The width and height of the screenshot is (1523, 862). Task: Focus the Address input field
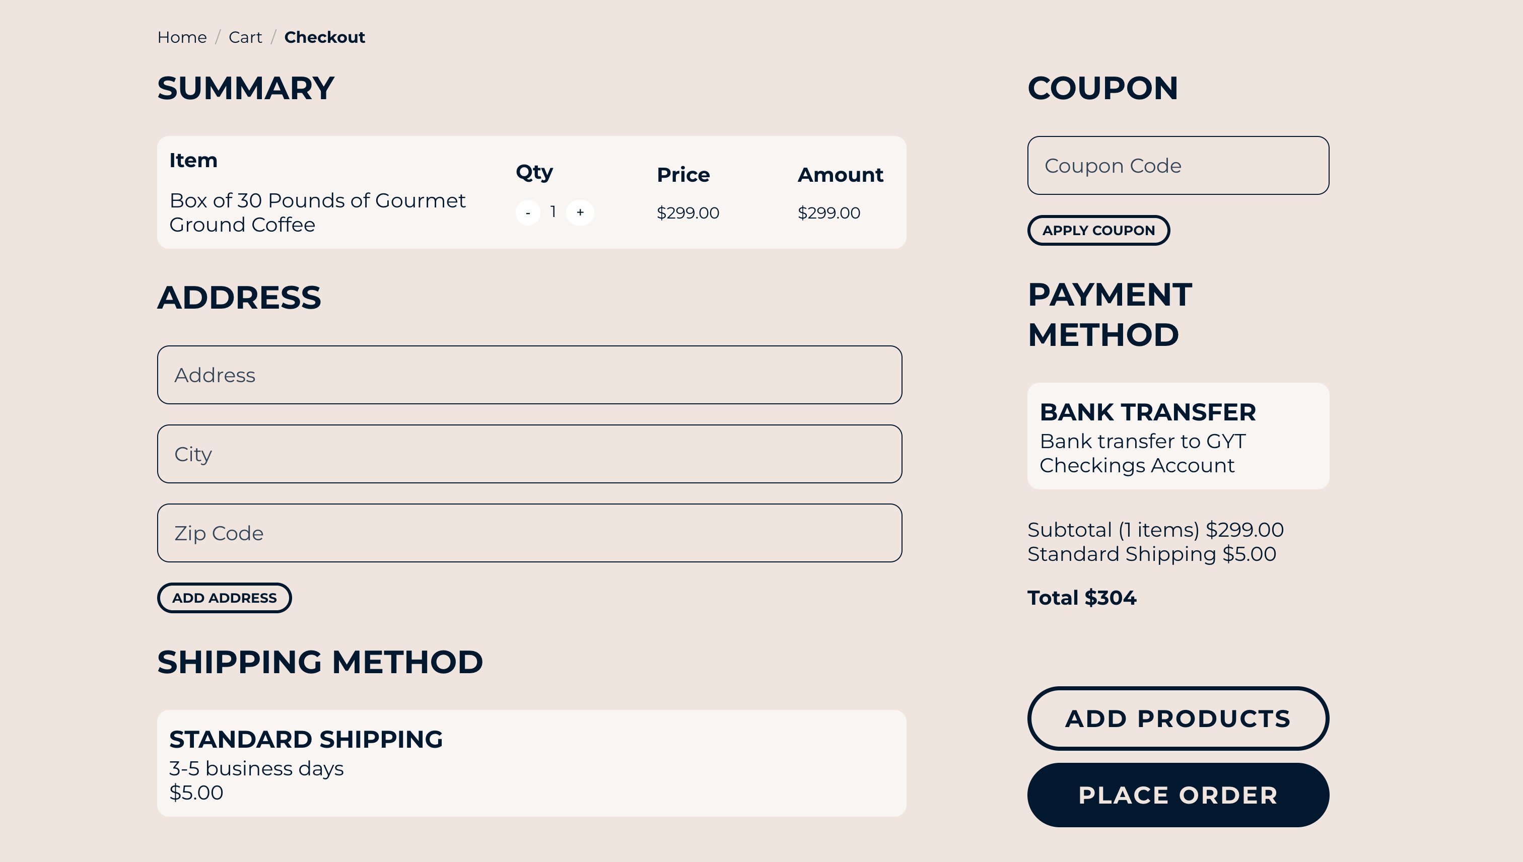[x=529, y=375]
